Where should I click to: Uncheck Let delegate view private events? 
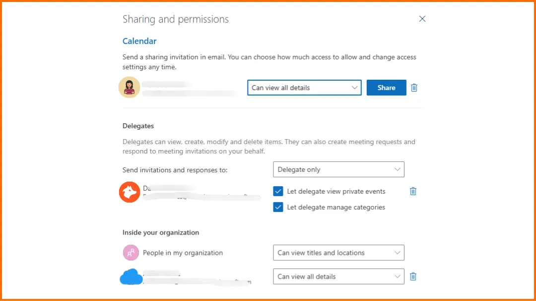278,191
